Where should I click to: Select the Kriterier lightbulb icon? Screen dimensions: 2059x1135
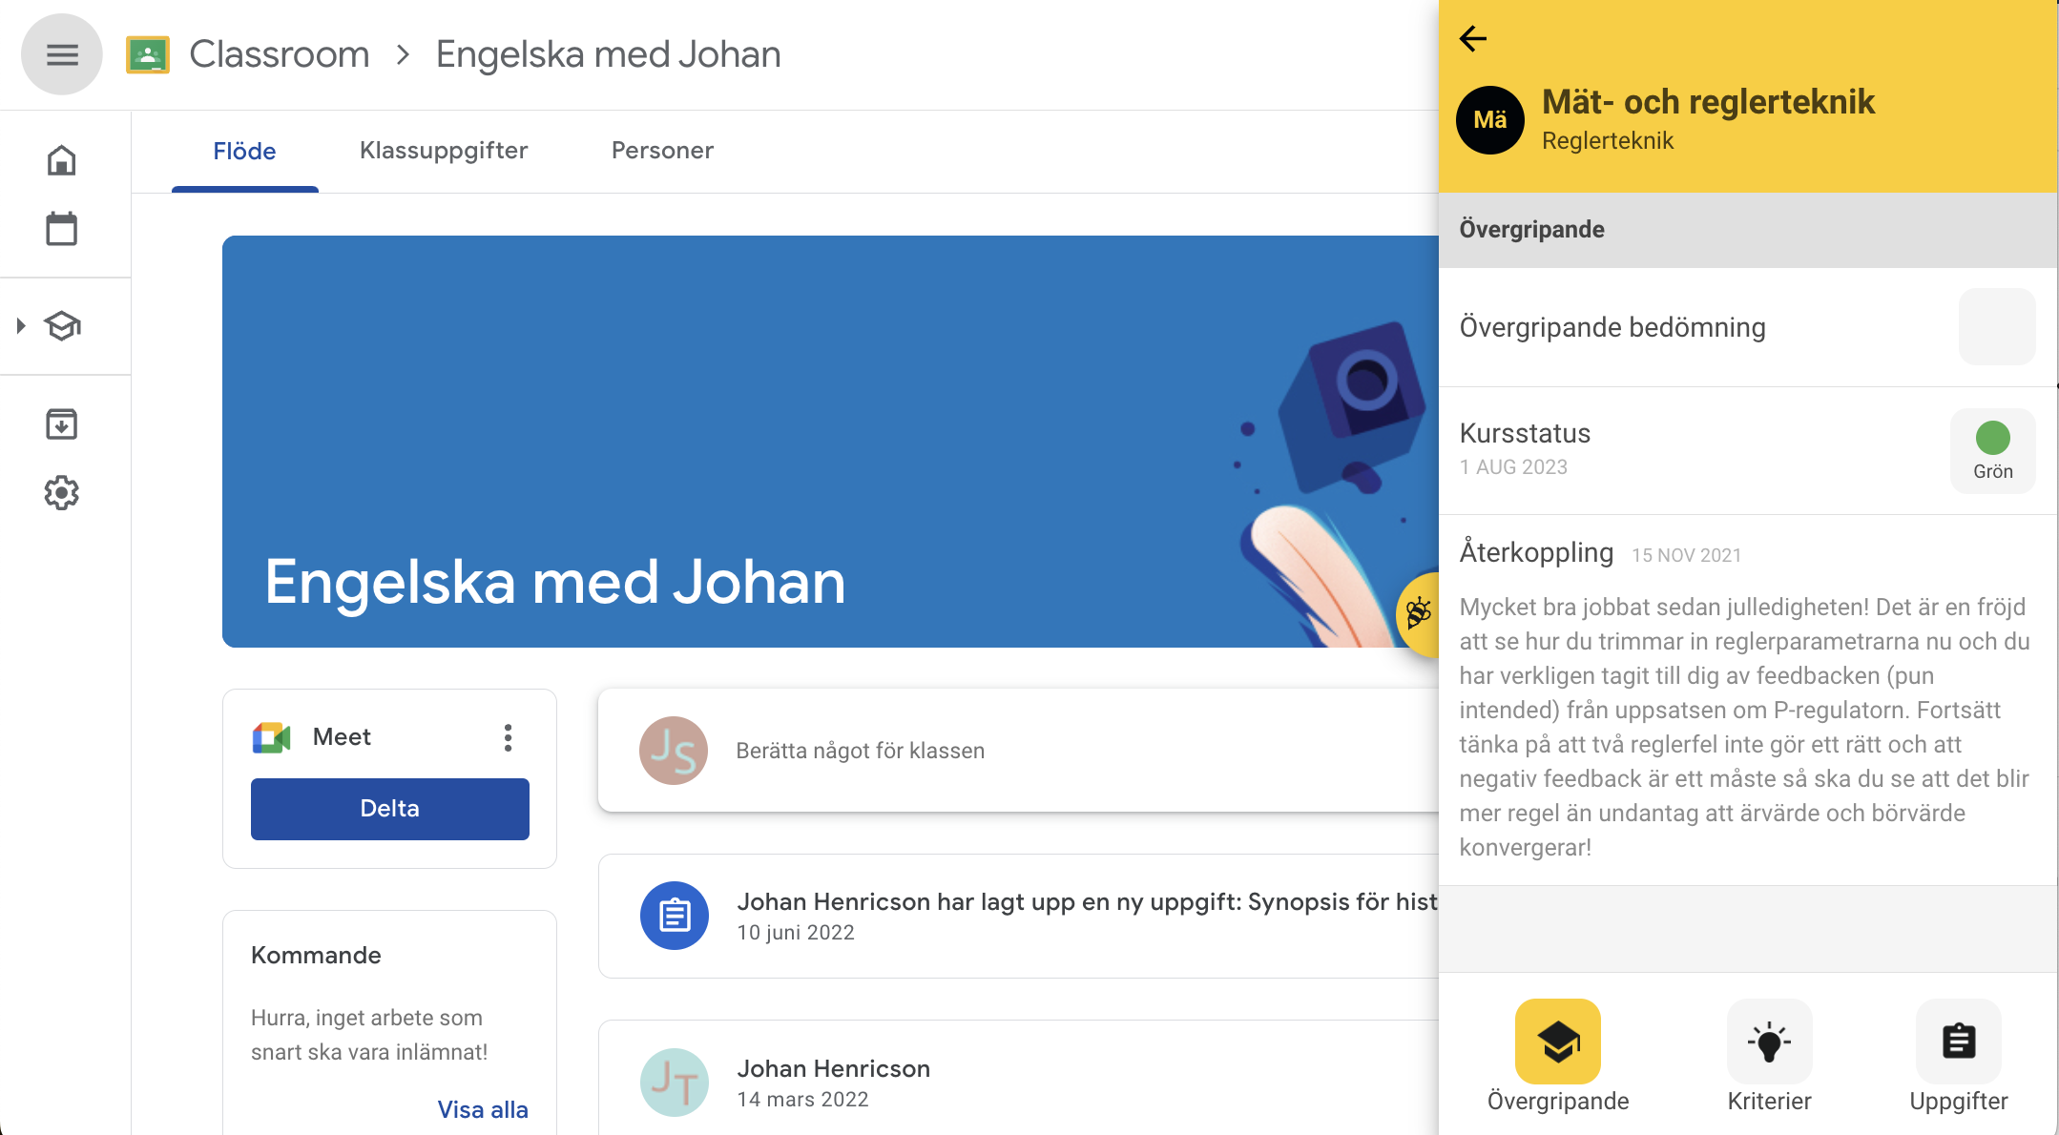click(x=1767, y=1042)
